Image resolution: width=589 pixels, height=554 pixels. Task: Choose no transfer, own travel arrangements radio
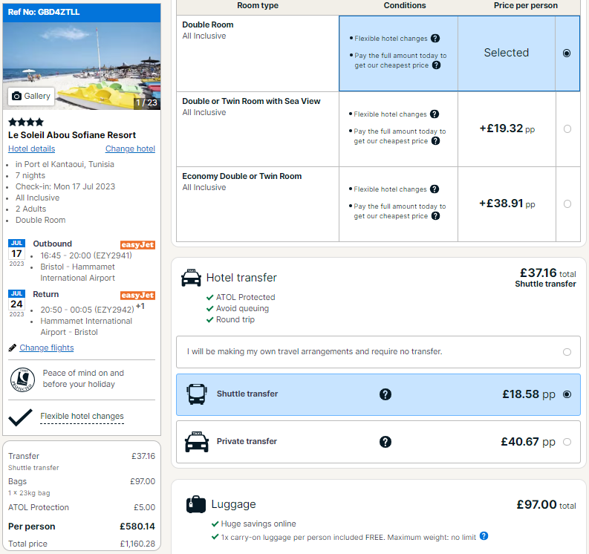tap(567, 352)
